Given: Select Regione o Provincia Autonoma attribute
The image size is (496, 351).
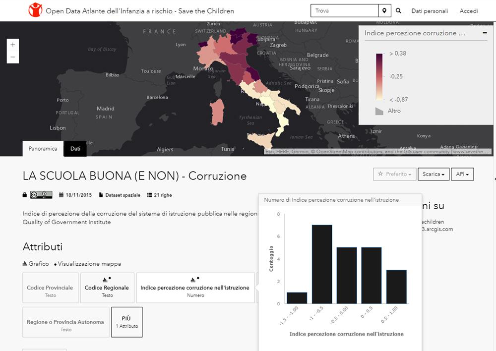Looking at the screenshot, I should coord(66,322).
